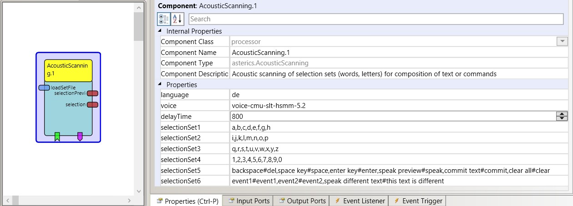Select the selectionSet2 property label
Viewport: 573px width, 206px height.
pos(181,138)
